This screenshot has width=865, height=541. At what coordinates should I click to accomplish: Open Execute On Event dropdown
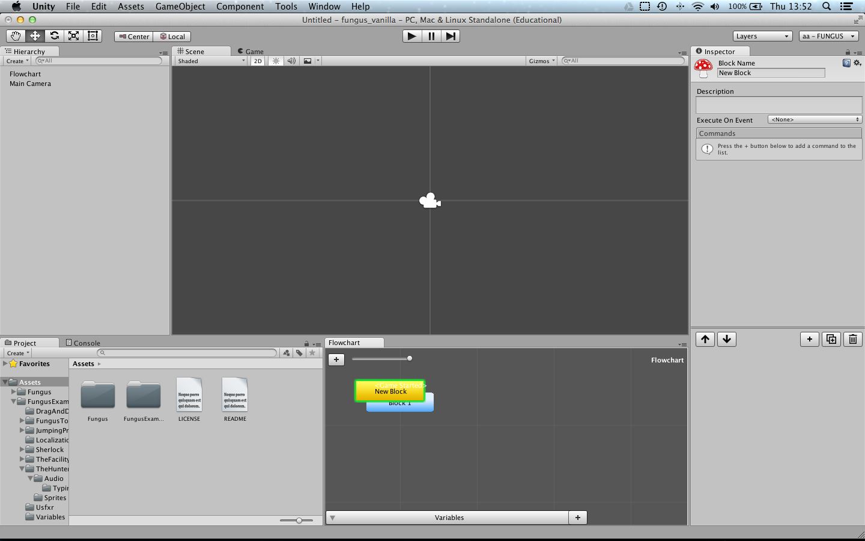pos(815,120)
